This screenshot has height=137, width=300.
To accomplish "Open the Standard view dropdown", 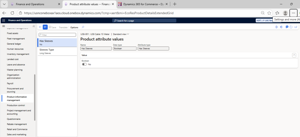I will tap(121, 34).
